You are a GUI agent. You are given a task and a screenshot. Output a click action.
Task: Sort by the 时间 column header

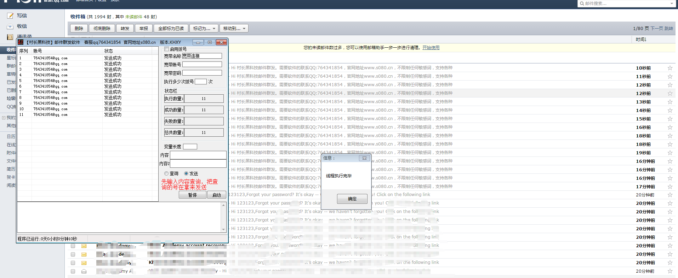(641, 40)
